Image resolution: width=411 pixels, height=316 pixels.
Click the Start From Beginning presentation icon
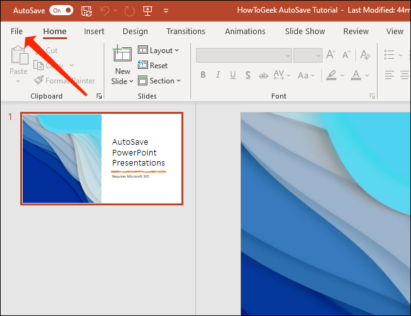coord(148,11)
